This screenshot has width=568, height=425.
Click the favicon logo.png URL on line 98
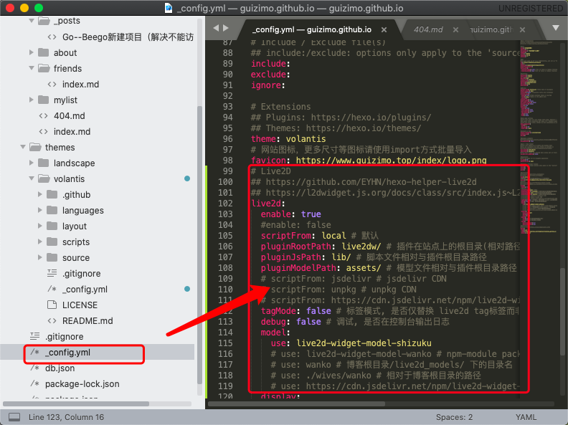pos(392,160)
